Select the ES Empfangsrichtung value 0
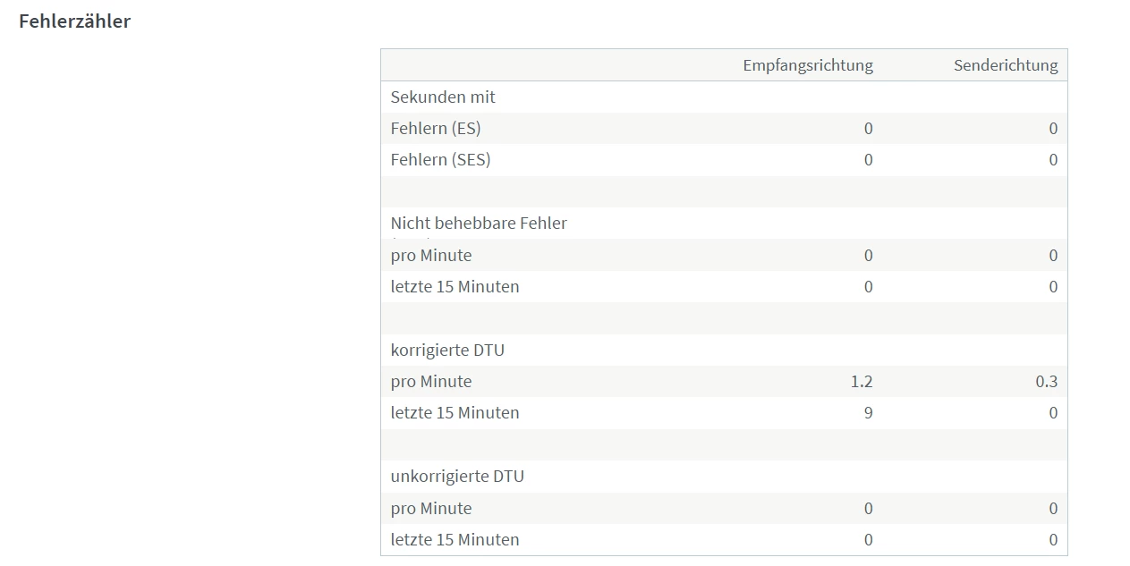The width and height of the screenshot is (1130, 566). (x=869, y=129)
